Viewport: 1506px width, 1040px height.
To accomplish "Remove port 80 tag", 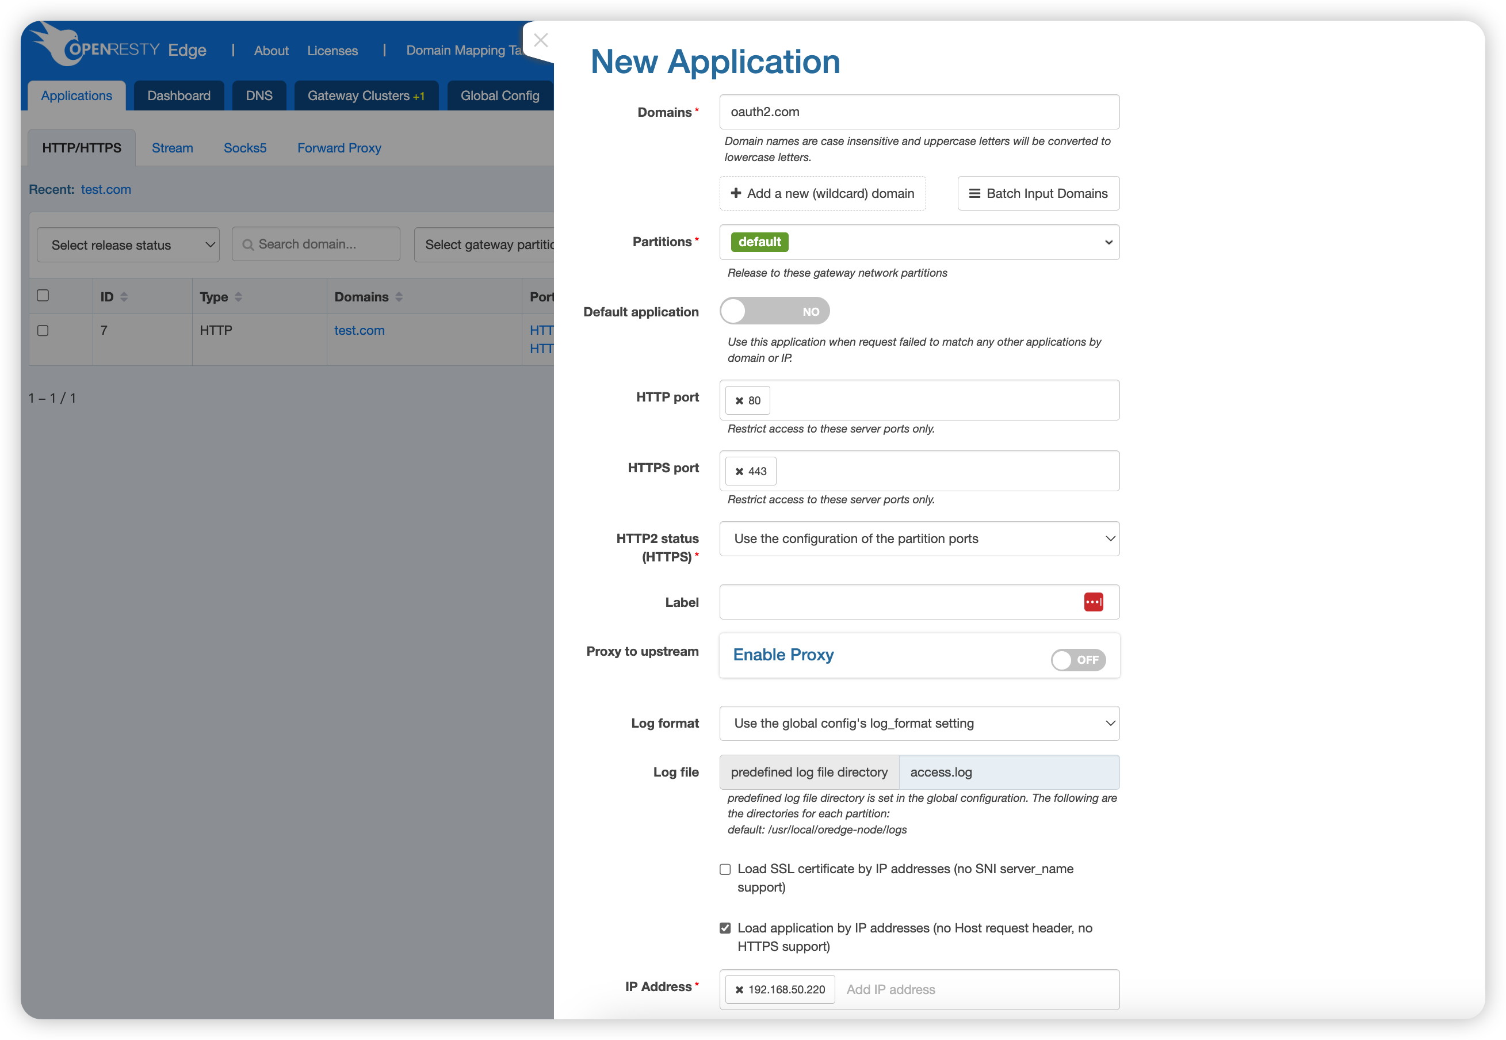I will tap(739, 401).
